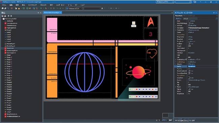Expand the Animation property
The height and width of the screenshot is (123, 219).
[176, 28]
